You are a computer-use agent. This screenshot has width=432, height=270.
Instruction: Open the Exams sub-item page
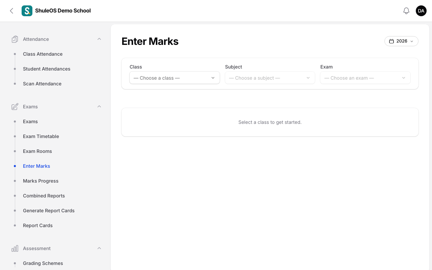point(30,122)
